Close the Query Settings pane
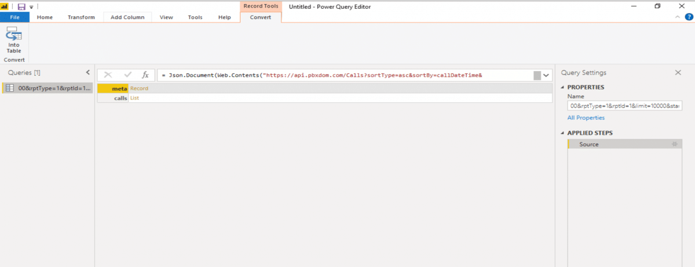 pyautogui.click(x=678, y=73)
